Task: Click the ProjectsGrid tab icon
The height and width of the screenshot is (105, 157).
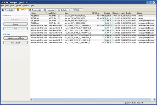Action: (x=3, y=10)
